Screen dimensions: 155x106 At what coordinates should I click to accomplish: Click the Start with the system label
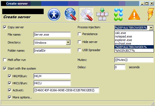[22, 68]
